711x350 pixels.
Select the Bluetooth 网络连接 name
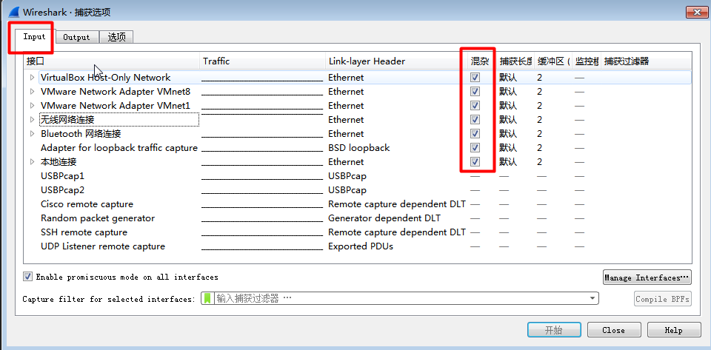coord(81,134)
